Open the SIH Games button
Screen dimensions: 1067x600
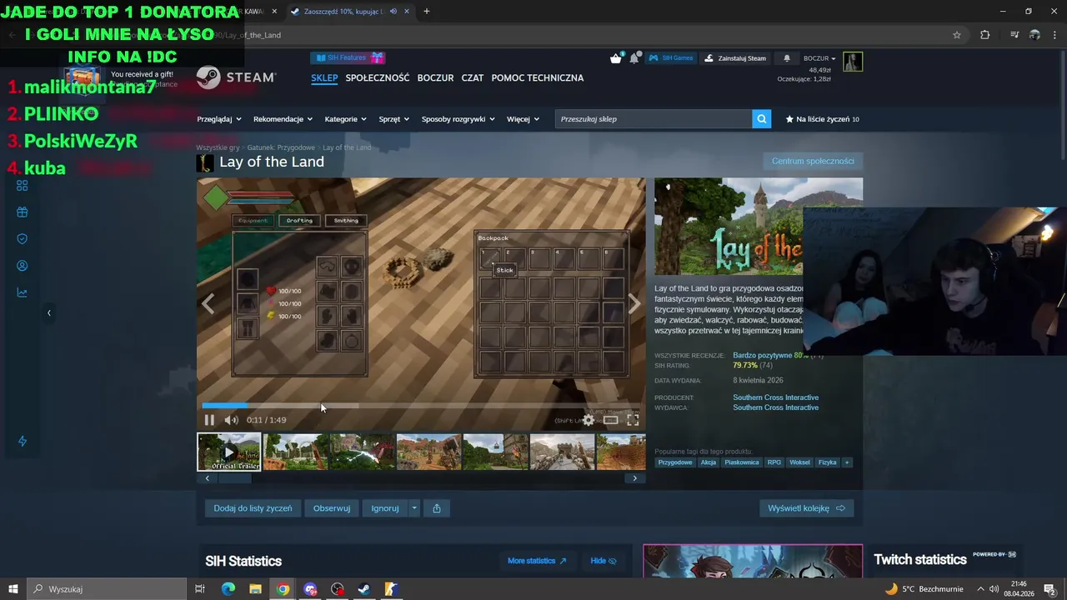point(671,58)
